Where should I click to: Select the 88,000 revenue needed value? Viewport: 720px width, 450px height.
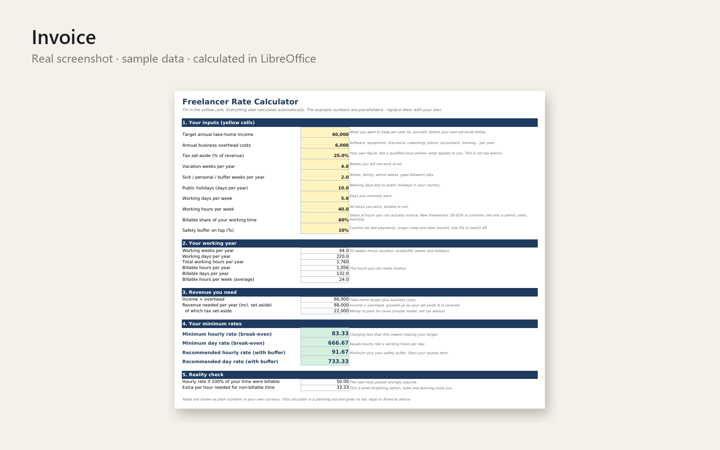(325, 305)
